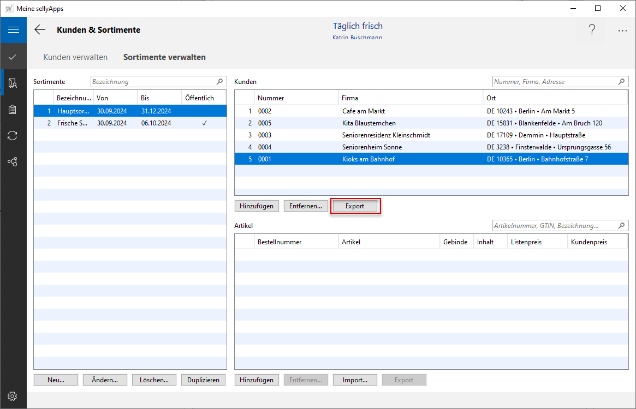Open the clipboard icon in the sidebar
Image resolution: width=636 pixels, height=409 pixels.
pos(13,109)
